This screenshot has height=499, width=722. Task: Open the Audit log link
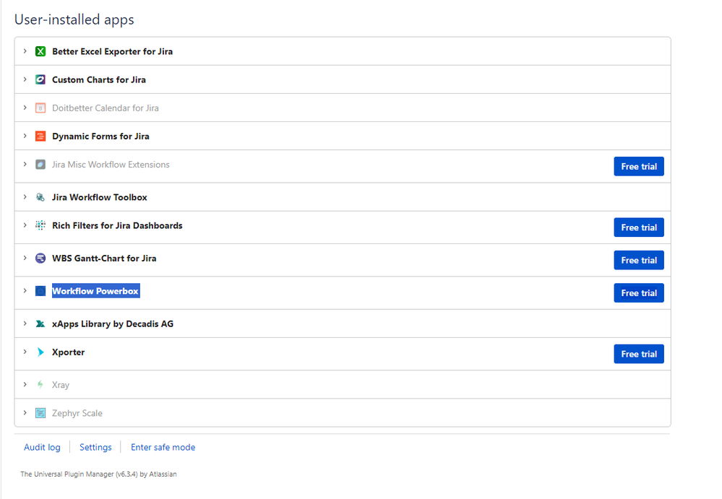coord(42,447)
